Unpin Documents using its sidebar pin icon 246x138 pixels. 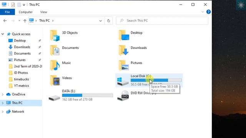[40, 54]
